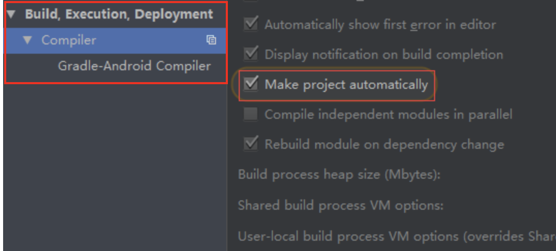Open Gradle-Android Compiler settings

pos(134,66)
